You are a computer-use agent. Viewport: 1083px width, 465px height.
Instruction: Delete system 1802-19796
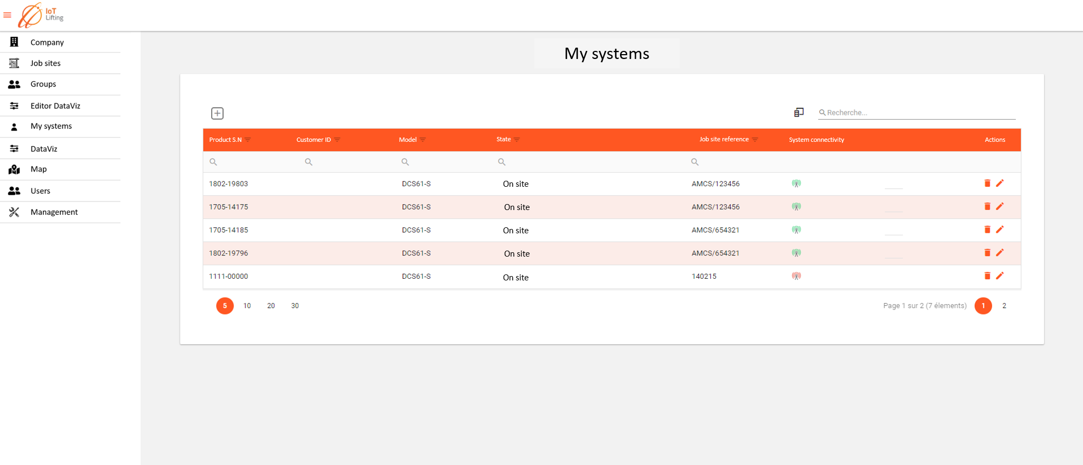click(x=987, y=253)
